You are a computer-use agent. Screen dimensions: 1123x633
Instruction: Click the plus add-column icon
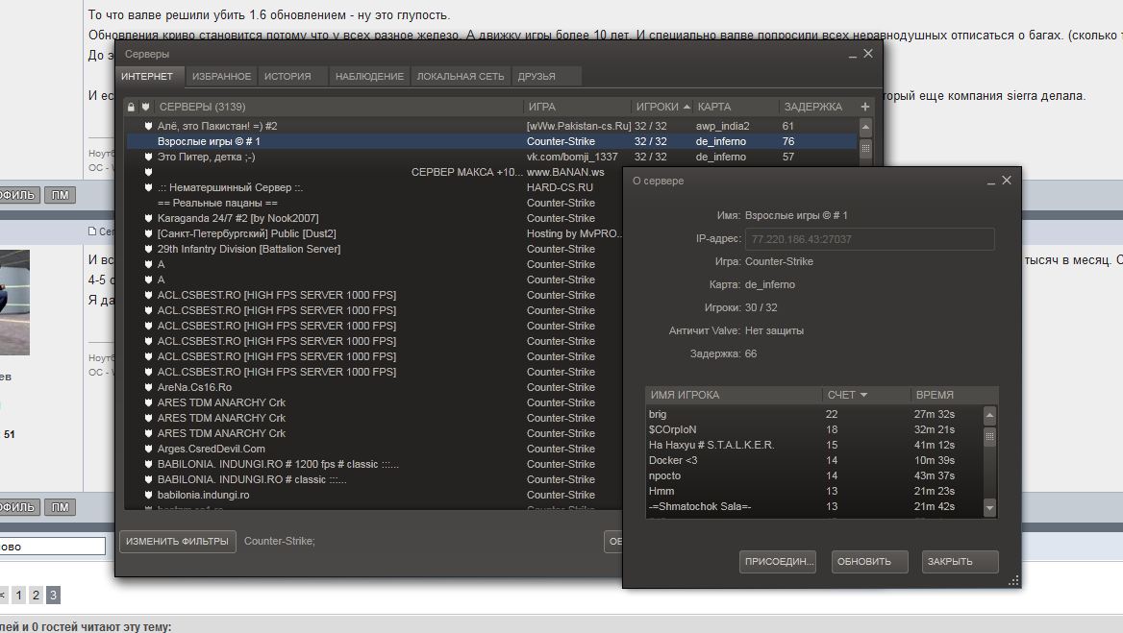tap(865, 107)
